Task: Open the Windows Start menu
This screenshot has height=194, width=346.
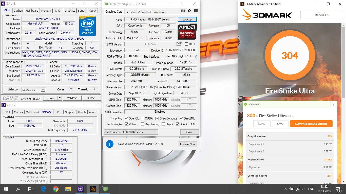Action: pos(6,189)
